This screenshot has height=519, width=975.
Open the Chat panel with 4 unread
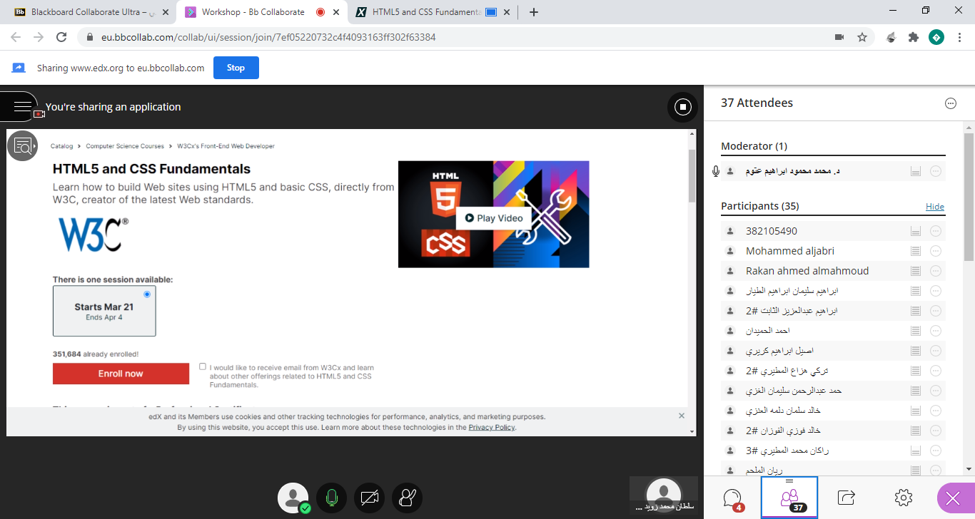(732, 498)
